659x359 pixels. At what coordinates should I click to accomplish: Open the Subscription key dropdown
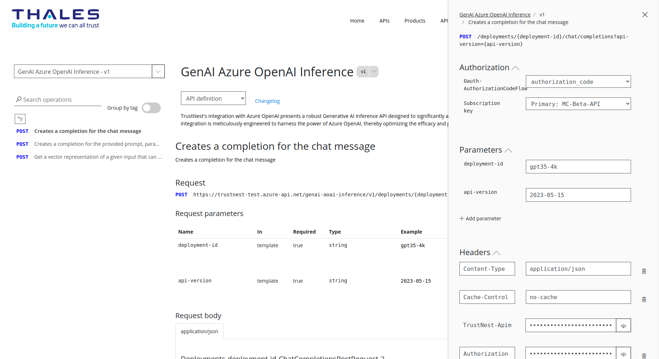pyautogui.click(x=578, y=104)
